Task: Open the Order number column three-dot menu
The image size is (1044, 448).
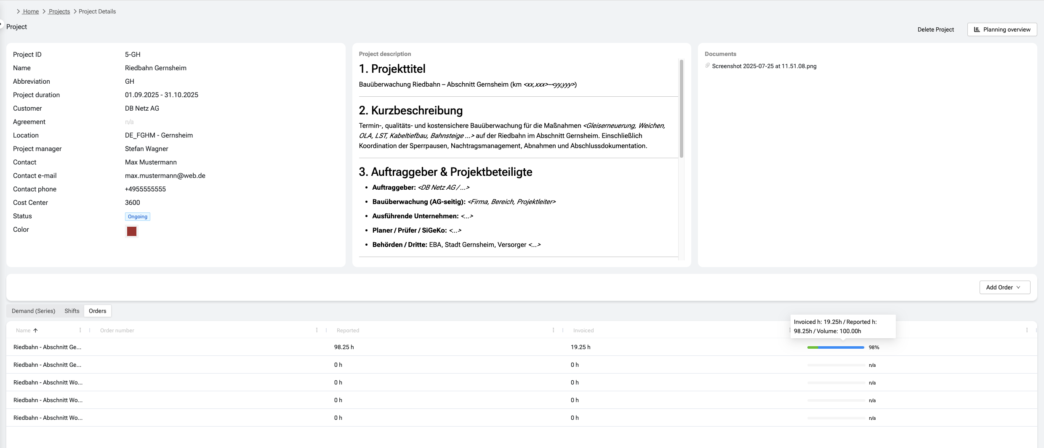Action: (317, 330)
